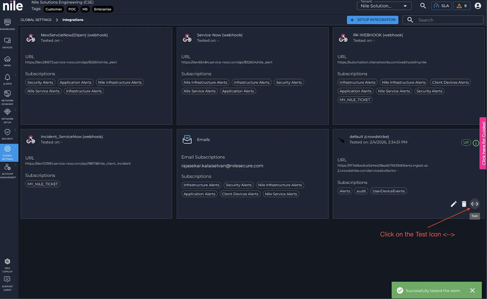Select Incident_ServiceNow (webhook) card title

[72, 137]
